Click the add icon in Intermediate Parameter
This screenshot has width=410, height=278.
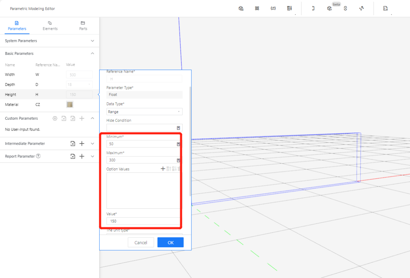(x=82, y=143)
